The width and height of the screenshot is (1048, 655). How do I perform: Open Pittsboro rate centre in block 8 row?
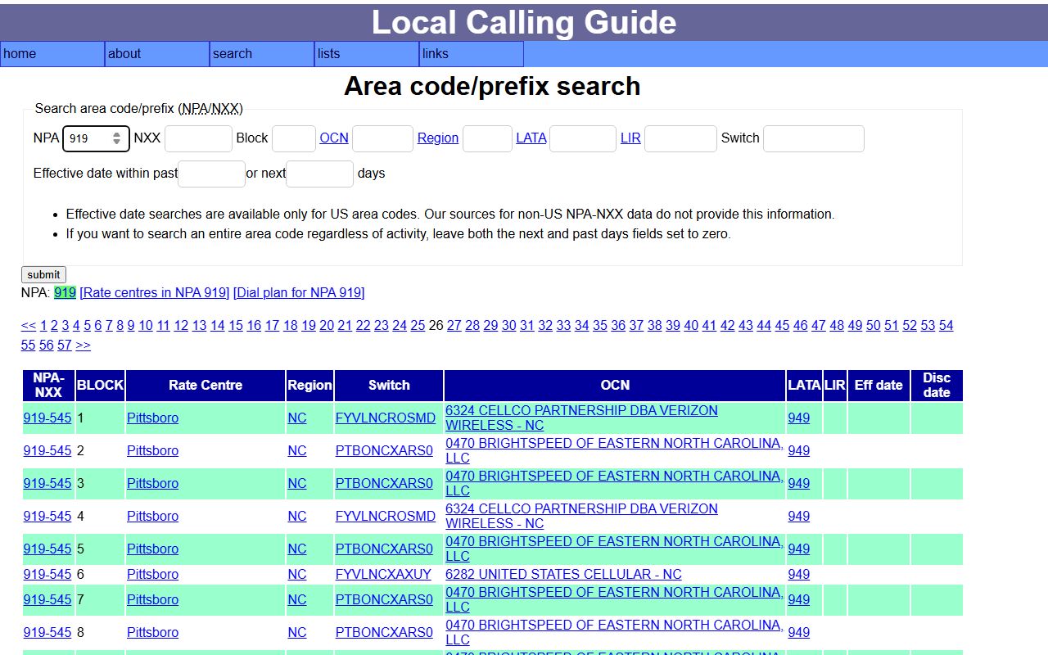(152, 632)
